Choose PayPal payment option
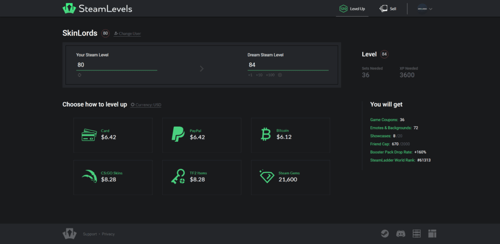Image resolution: width=500 pixels, height=244 pixels. [202, 135]
